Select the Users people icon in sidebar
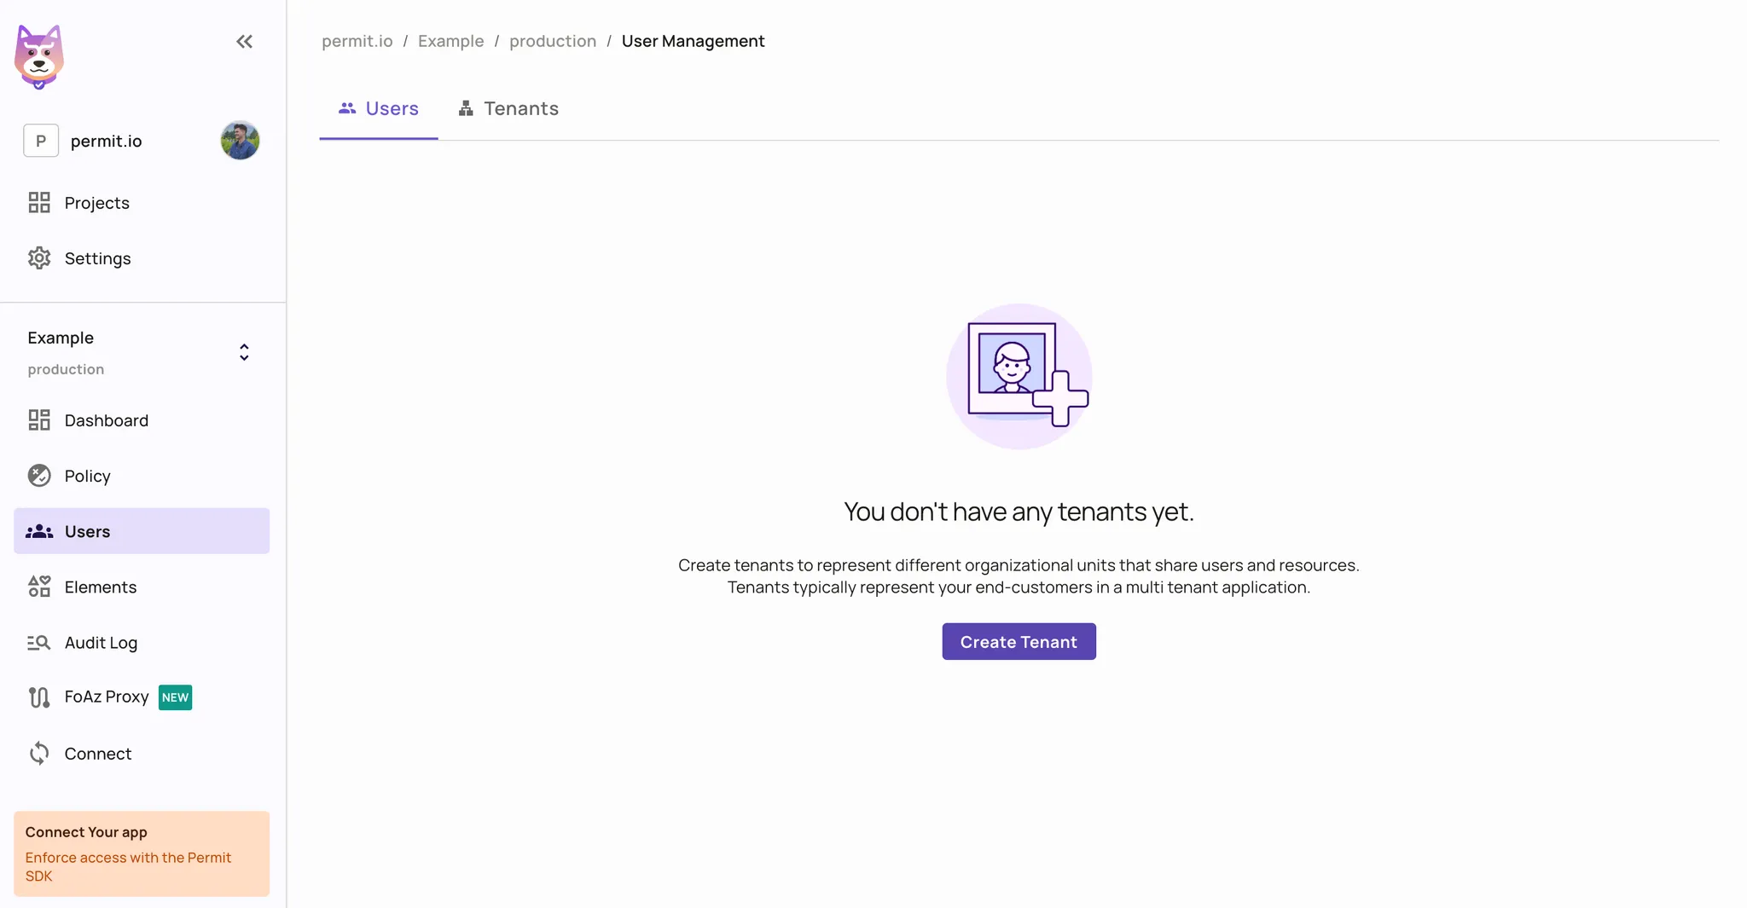This screenshot has width=1747, height=908. [x=39, y=531]
